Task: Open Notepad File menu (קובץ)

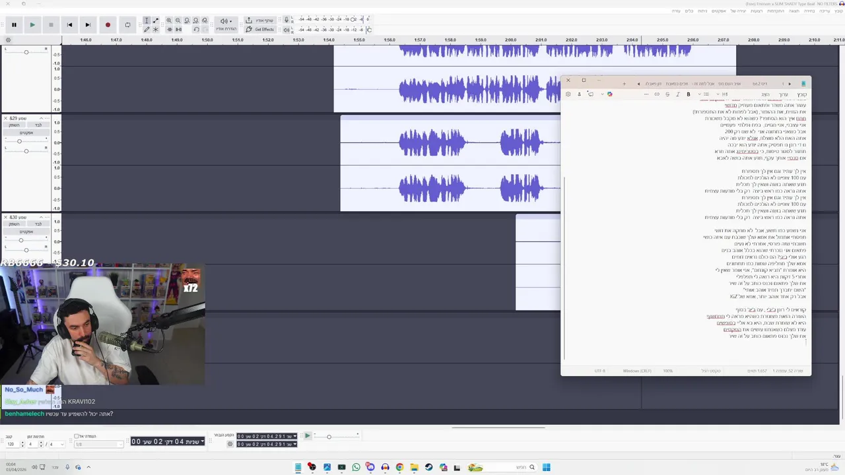Action: tap(802, 94)
